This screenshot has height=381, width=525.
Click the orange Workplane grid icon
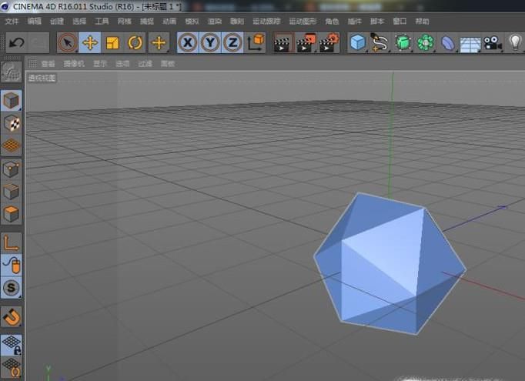coord(12,145)
